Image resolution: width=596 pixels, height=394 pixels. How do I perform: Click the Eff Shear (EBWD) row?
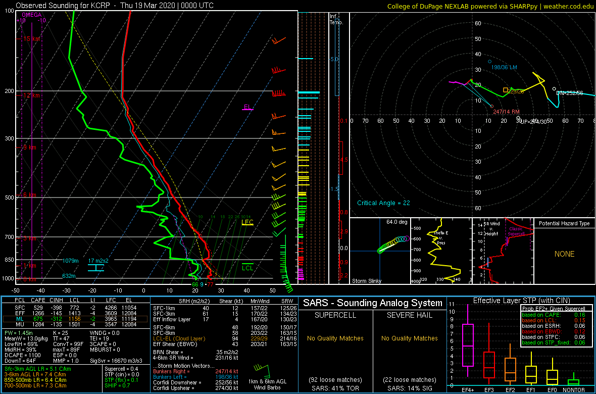pos(224,344)
